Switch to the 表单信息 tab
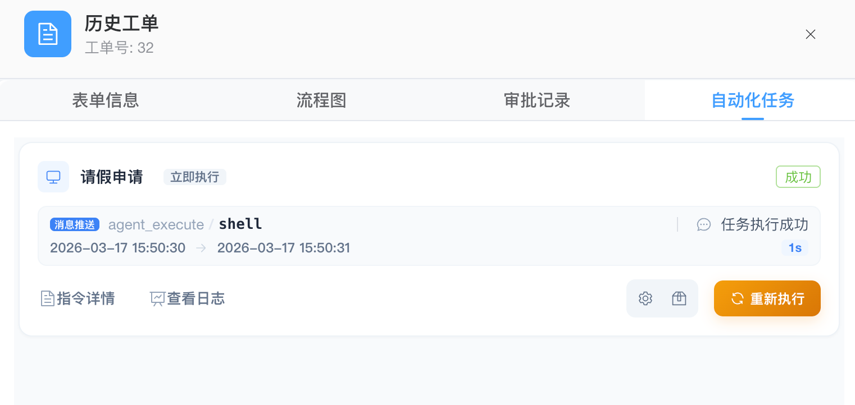855x405 pixels. (x=106, y=100)
